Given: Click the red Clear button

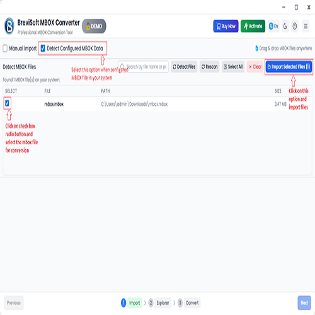Looking at the screenshot, I should (255, 67).
